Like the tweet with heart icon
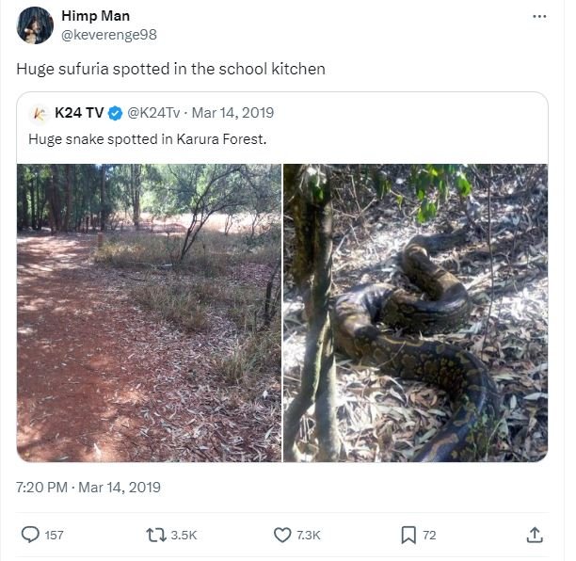Screen dimensions: 576x561 (281, 535)
